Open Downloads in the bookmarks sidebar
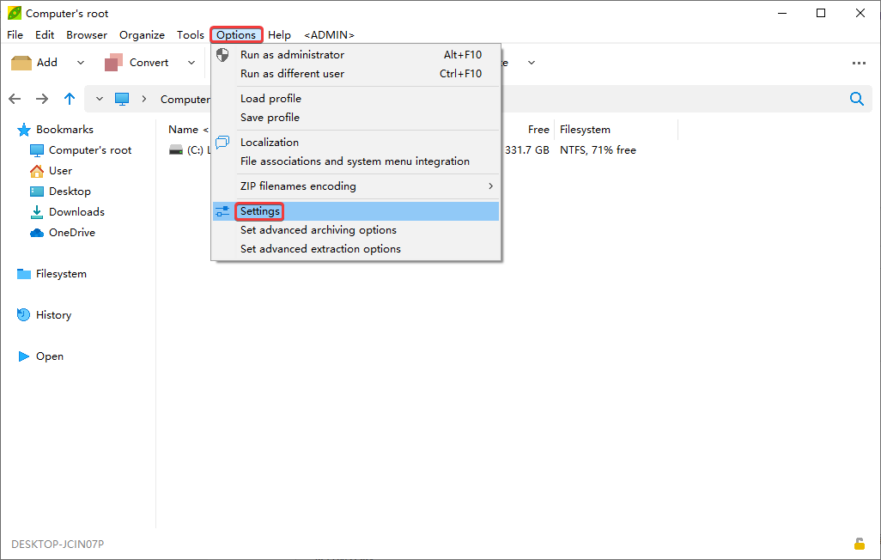 76,212
